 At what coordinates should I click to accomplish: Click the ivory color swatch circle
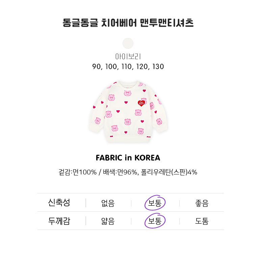pyautogui.click(x=128, y=43)
